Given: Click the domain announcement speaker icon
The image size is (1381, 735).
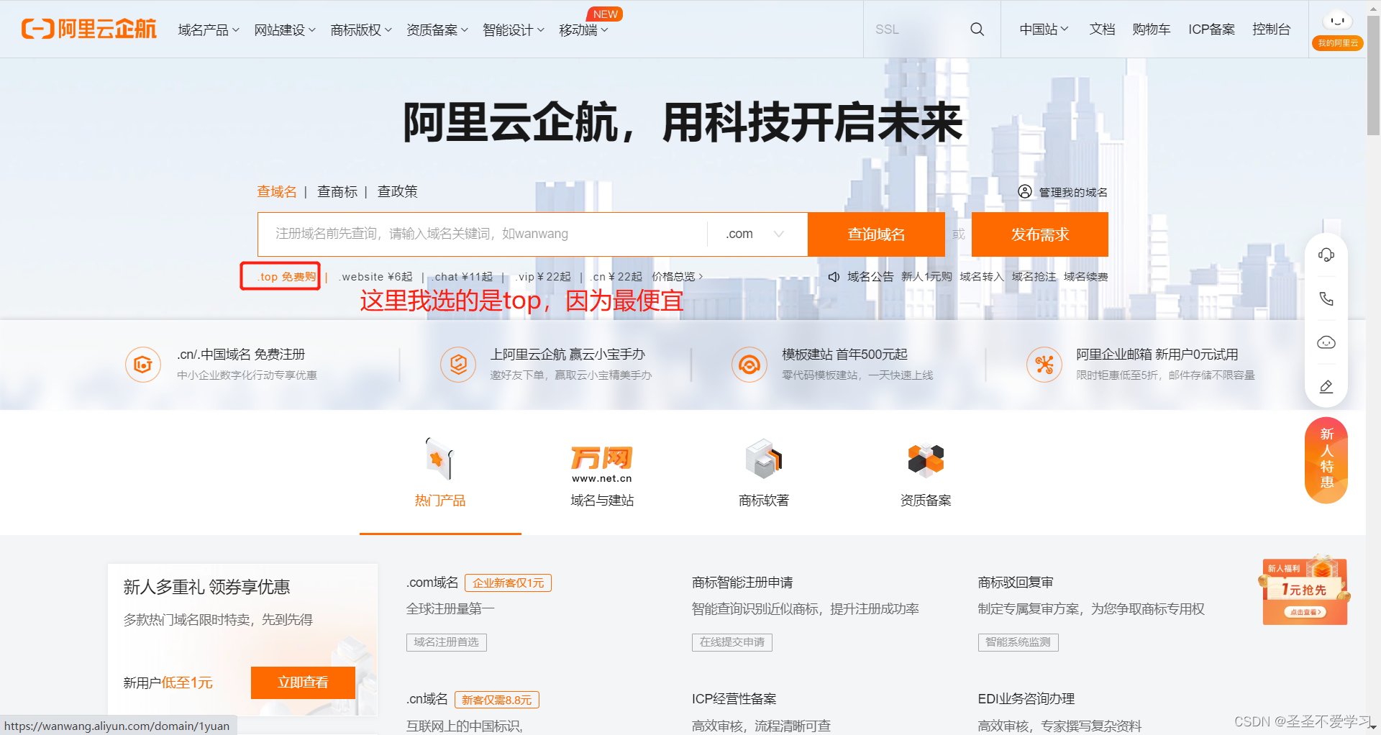Looking at the screenshot, I should (x=834, y=277).
